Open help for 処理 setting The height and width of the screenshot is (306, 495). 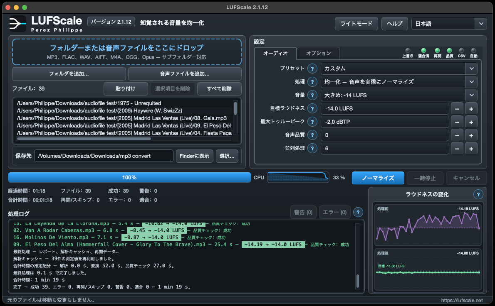coord(312,82)
